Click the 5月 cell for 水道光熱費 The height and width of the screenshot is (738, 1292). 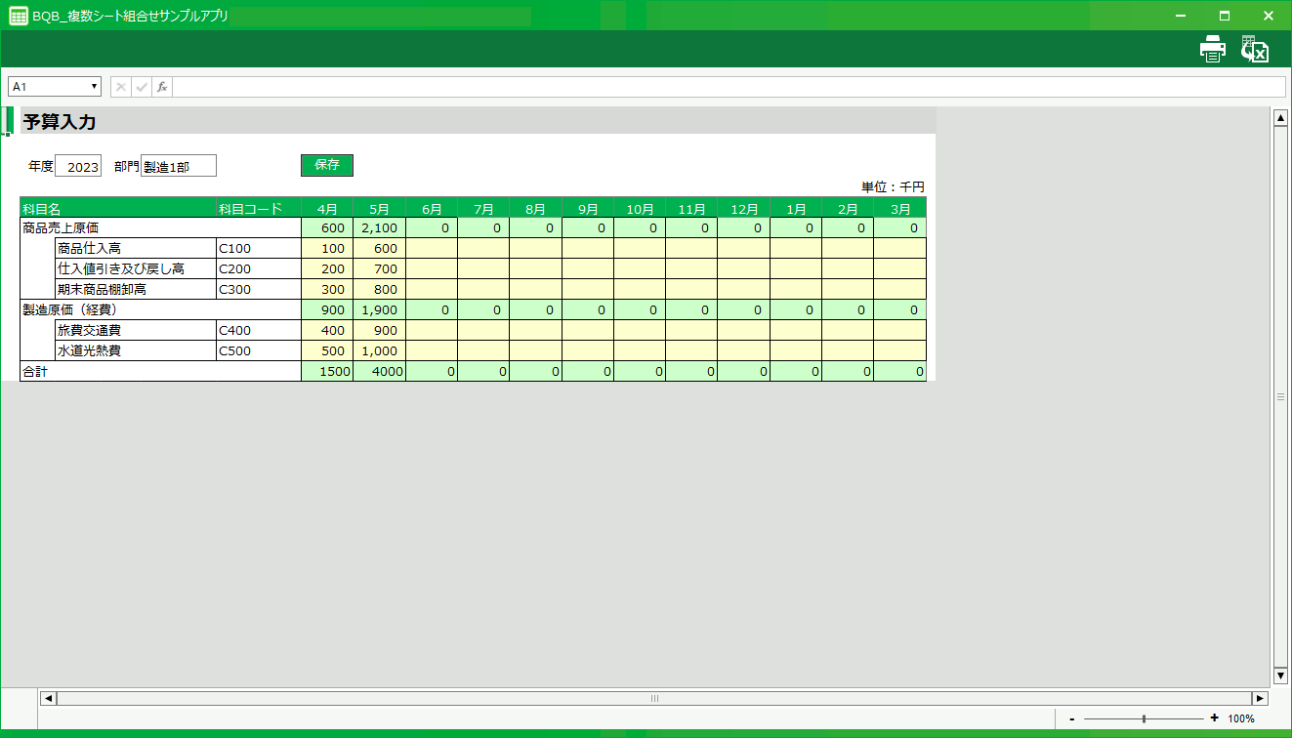pyautogui.click(x=379, y=350)
